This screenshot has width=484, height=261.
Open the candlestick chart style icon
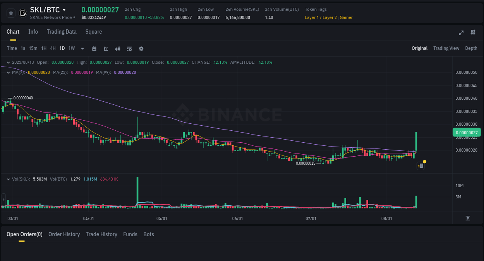point(118,49)
